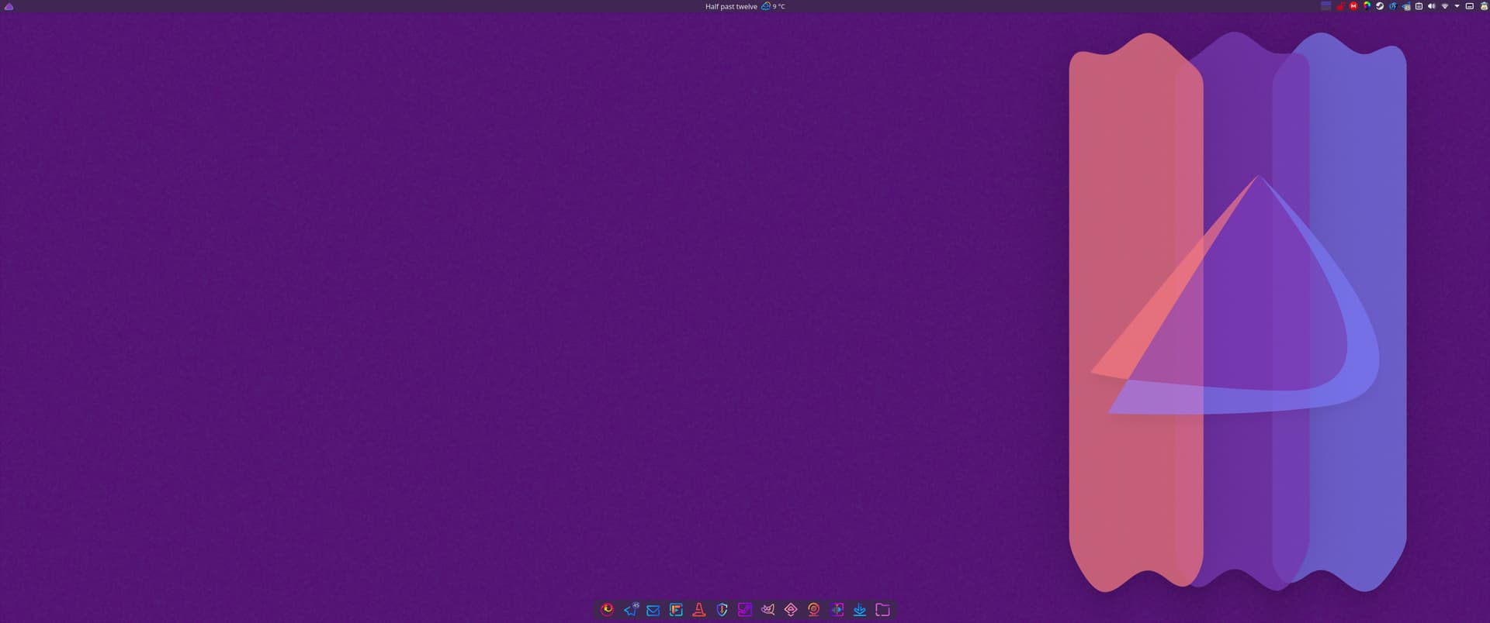Open the Wi-Fi network tray icon
The width and height of the screenshot is (1490, 623).
click(1445, 6)
